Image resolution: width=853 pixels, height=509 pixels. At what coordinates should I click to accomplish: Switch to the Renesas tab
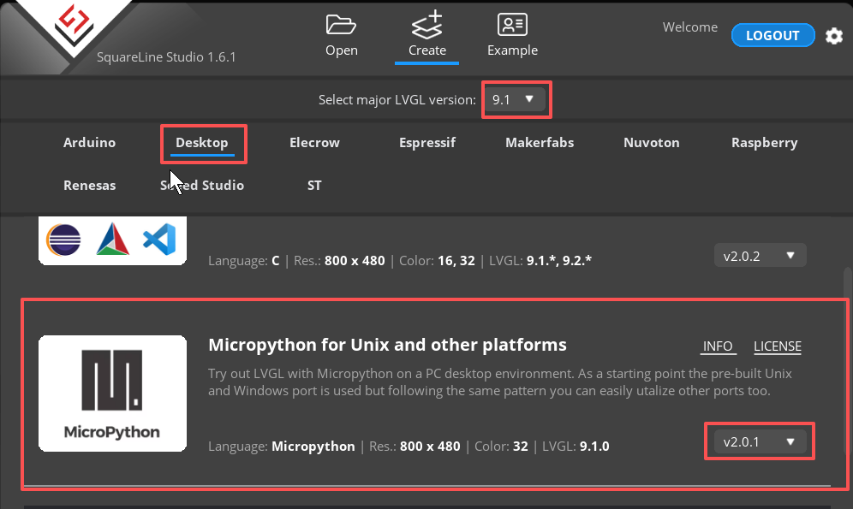tap(89, 186)
